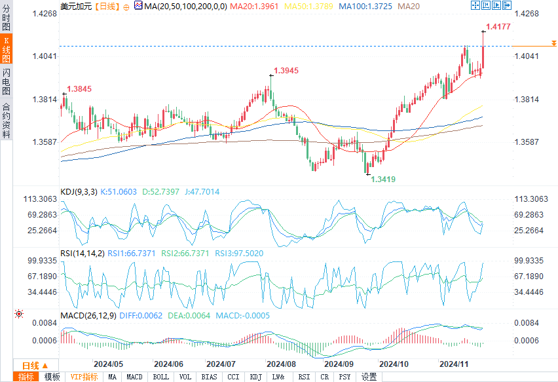
Task: Click the 2024/05 date axis label
Action: (x=108, y=364)
